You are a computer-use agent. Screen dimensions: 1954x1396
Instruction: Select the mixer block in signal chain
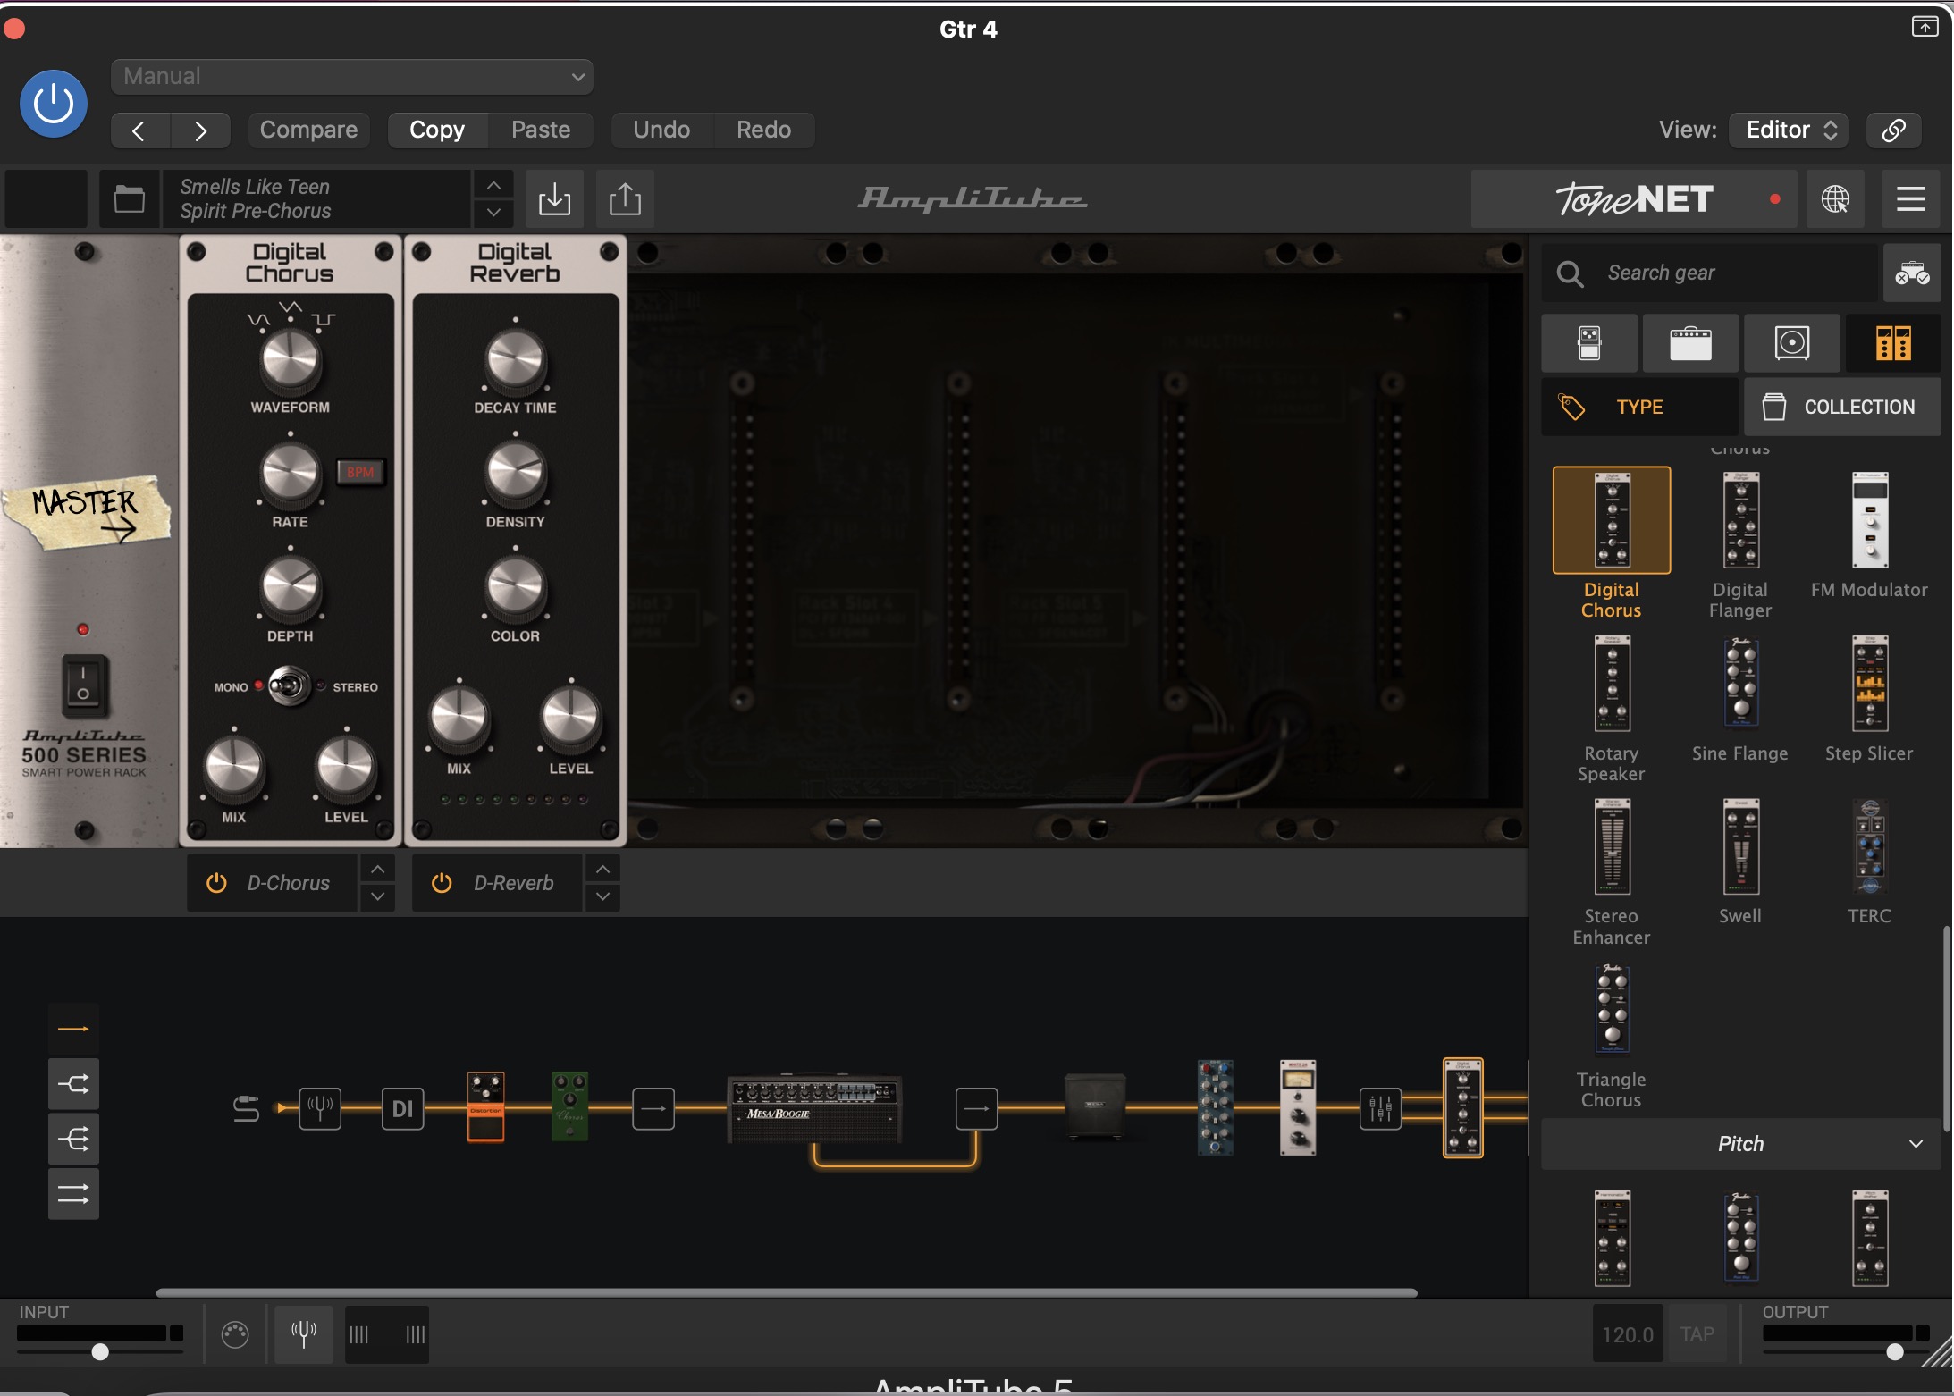click(1381, 1108)
